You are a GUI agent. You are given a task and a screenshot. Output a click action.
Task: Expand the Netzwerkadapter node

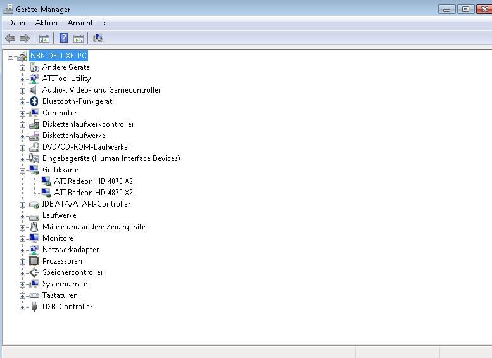point(22,250)
